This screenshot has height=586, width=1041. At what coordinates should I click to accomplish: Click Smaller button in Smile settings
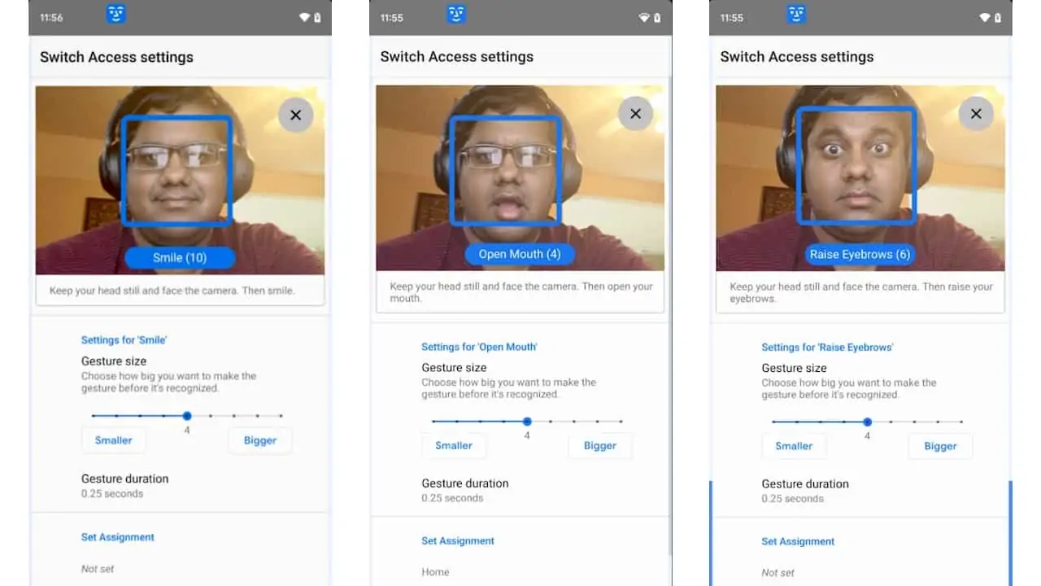(x=113, y=440)
